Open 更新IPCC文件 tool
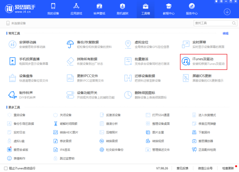 [x=71, y=78]
